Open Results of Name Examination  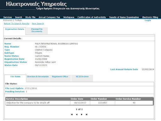tap(124, 17)
